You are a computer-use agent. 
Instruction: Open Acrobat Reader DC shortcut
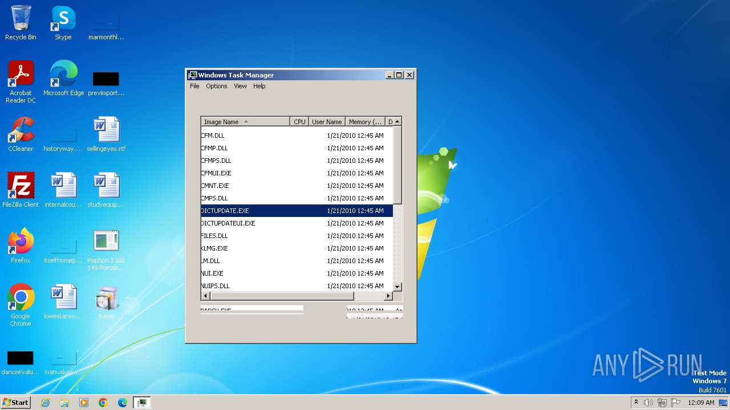pos(21,82)
